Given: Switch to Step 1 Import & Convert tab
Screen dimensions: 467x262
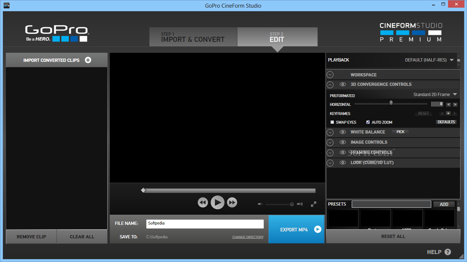Looking at the screenshot, I should point(193,37).
